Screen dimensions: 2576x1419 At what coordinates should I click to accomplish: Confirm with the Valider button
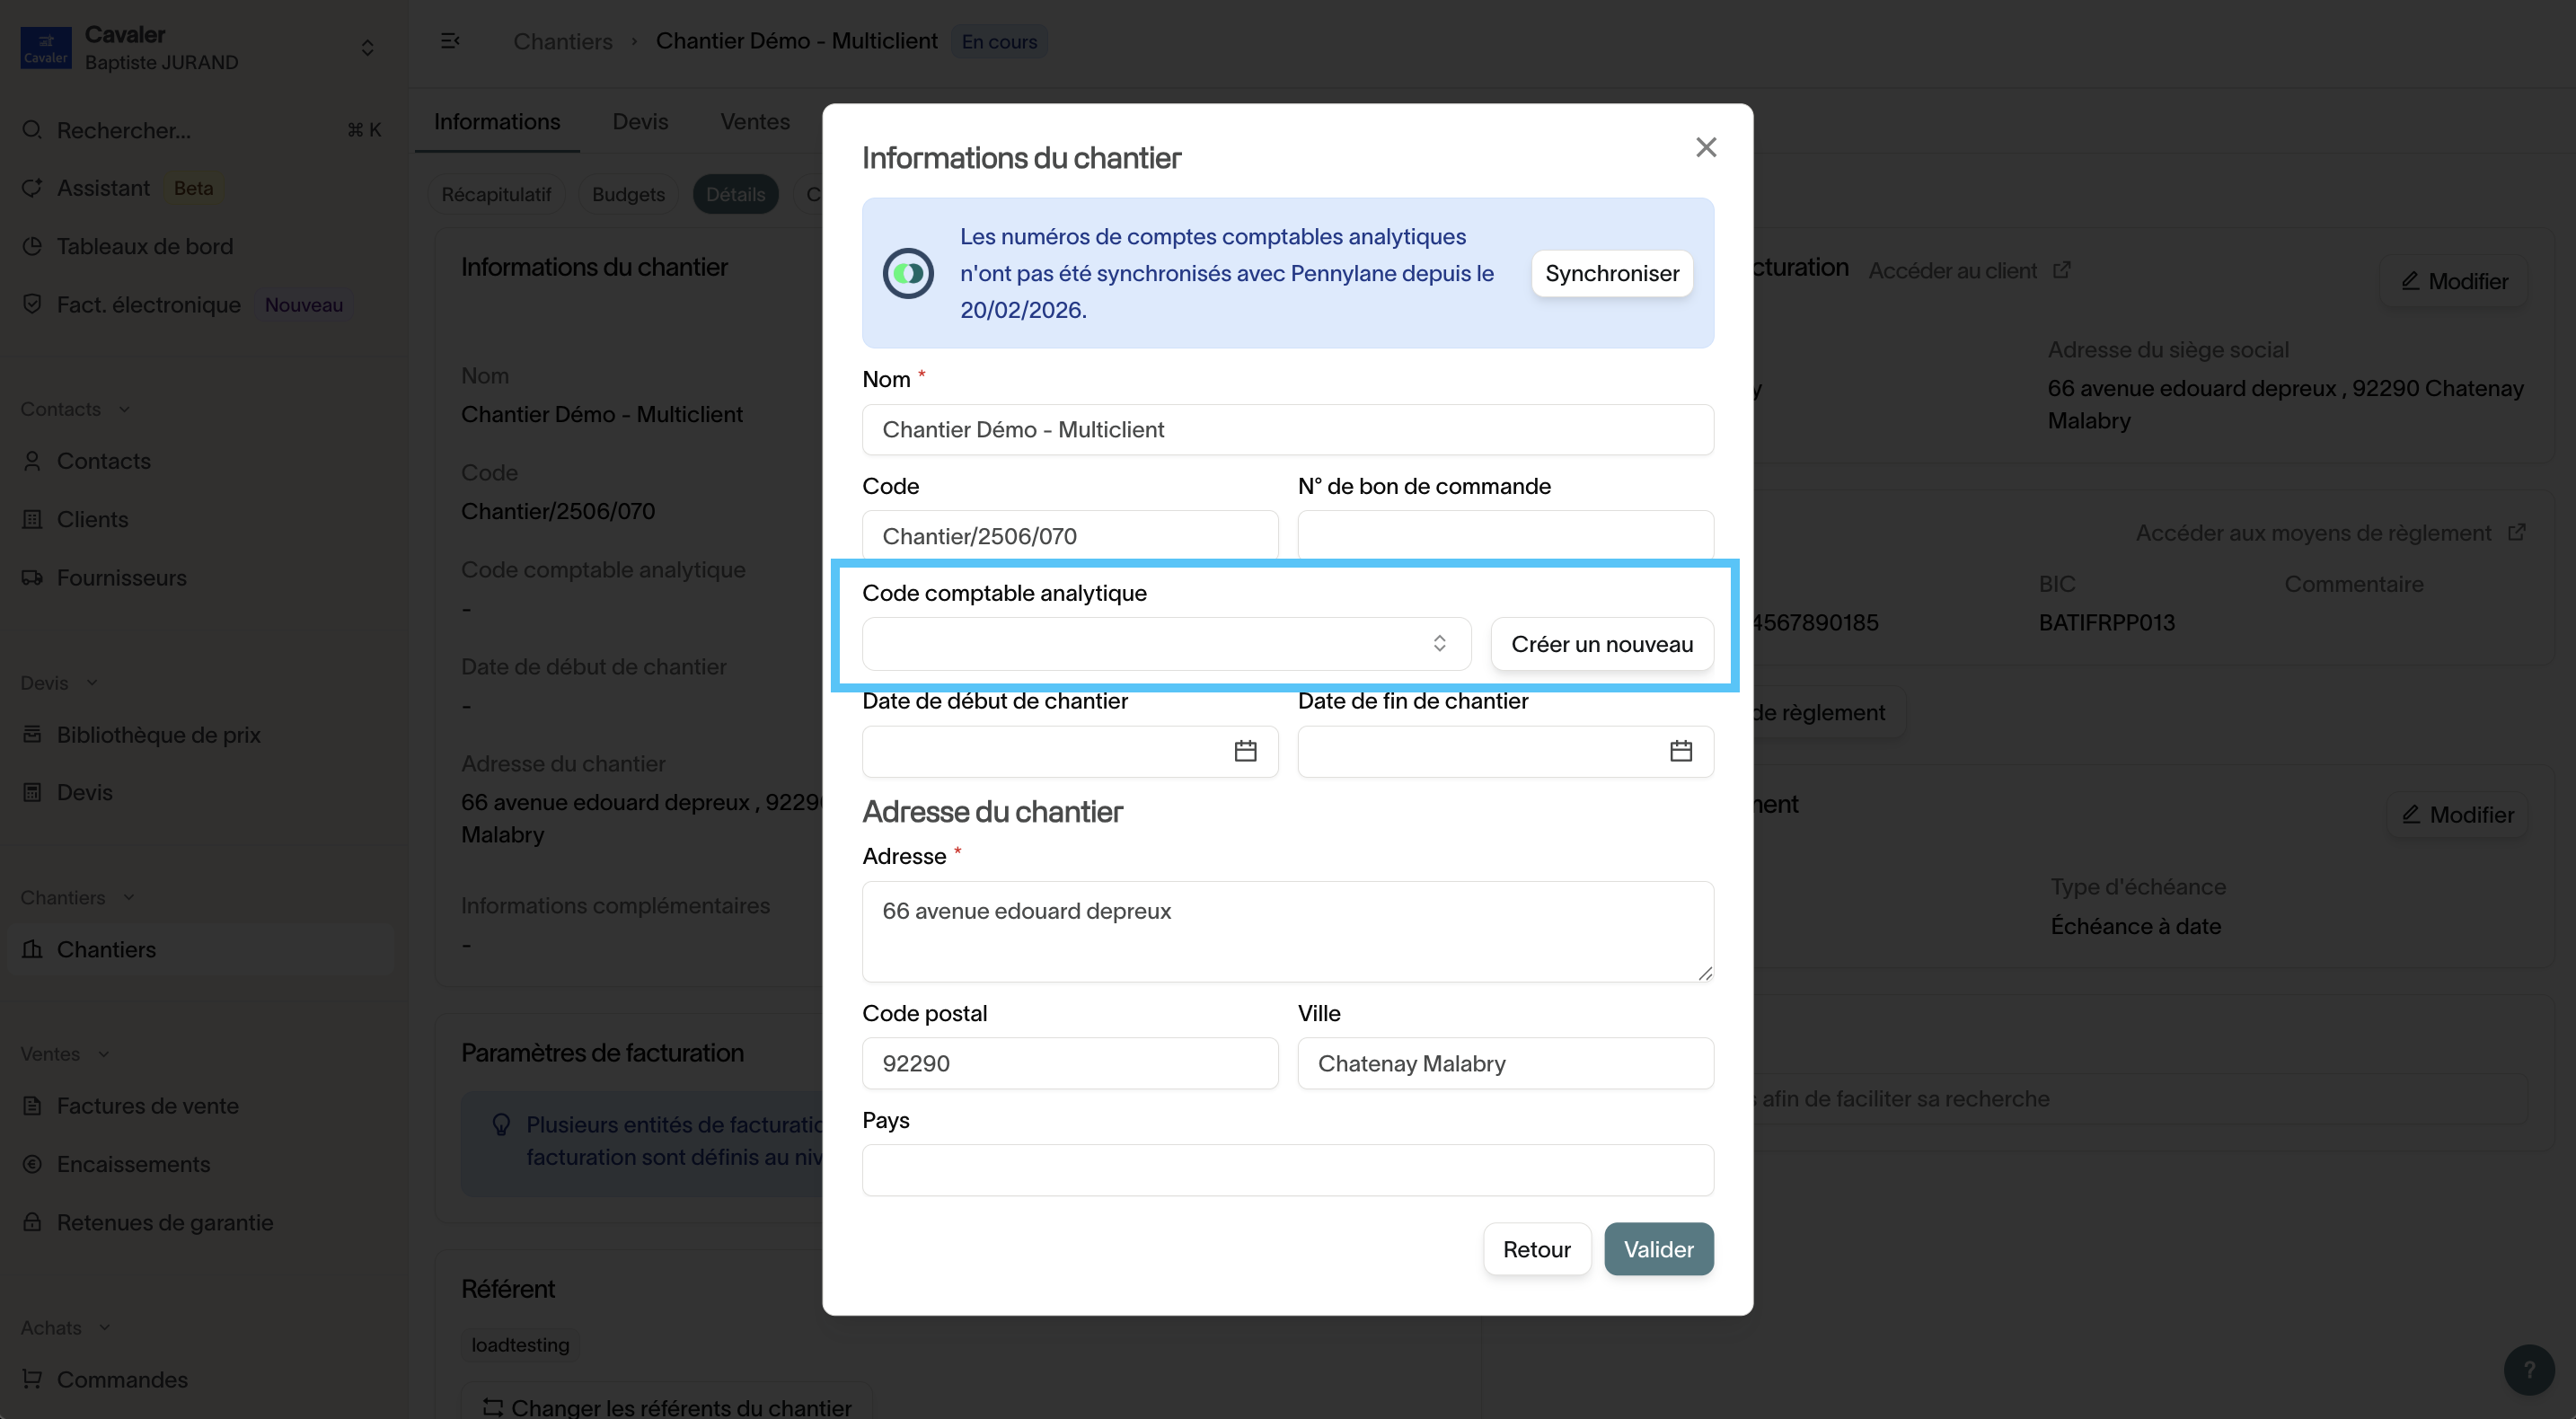(x=1658, y=1249)
